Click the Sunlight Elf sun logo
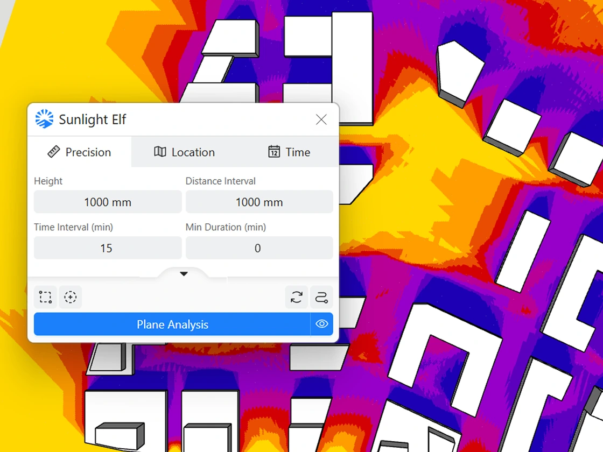 (44, 119)
